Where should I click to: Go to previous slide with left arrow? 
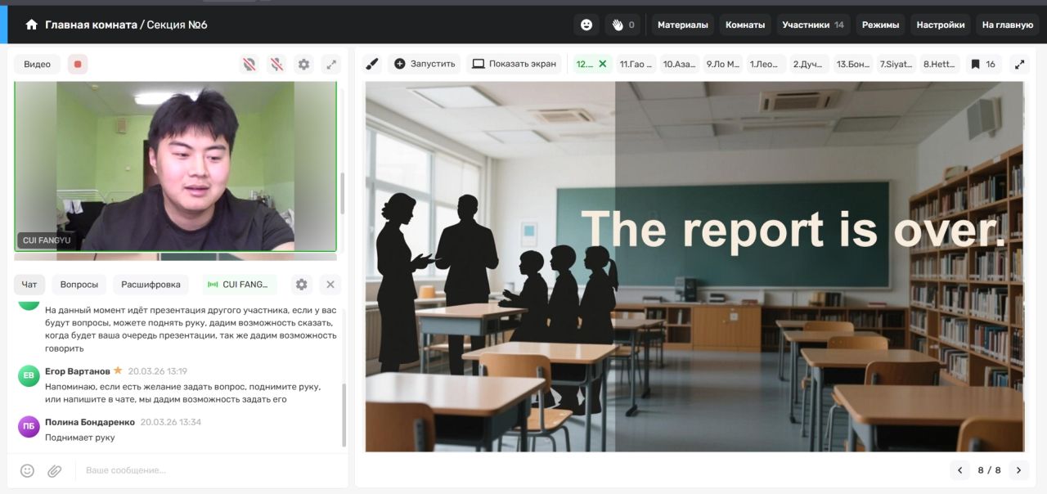pyautogui.click(x=959, y=470)
